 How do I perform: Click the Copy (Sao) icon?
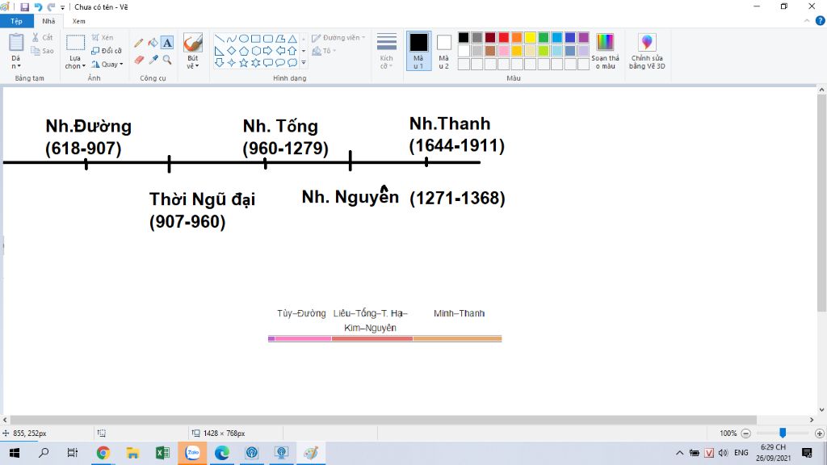(x=36, y=51)
